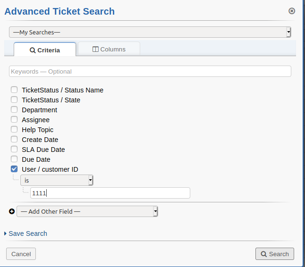
Task: Check the TicketStatus / State option
Action: tap(14, 100)
